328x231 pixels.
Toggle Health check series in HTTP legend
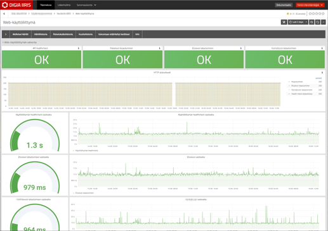tap(301, 94)
